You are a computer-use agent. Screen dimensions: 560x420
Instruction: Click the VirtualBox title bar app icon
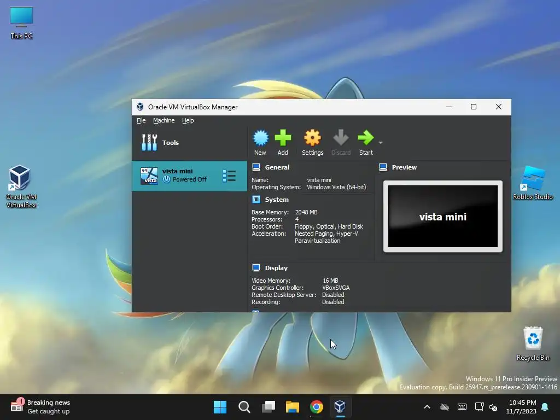pos(140,107)
